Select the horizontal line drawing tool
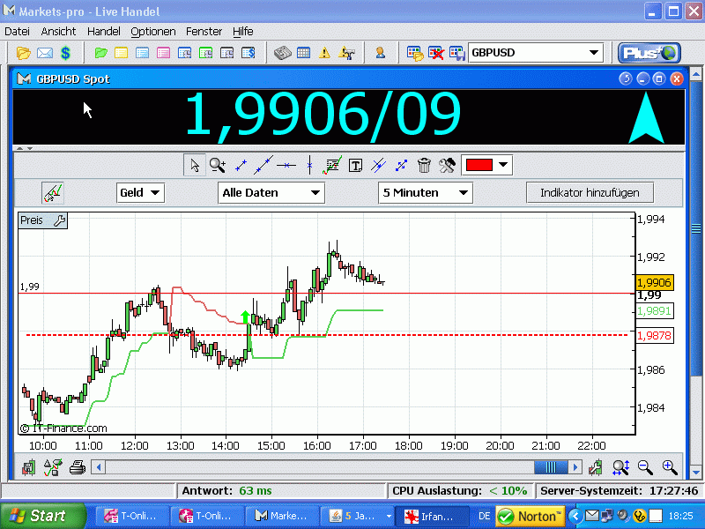 [286, 165]
